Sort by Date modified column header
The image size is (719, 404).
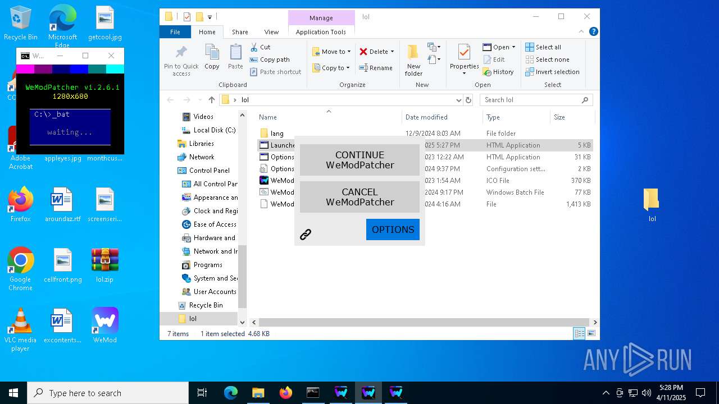(442, 117)
